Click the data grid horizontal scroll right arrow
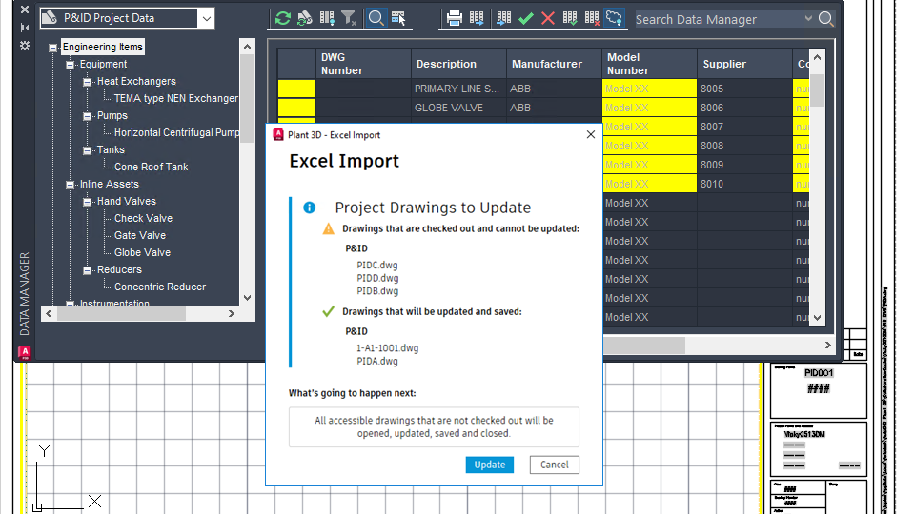The image size is (915, 514). click(827, 345)
